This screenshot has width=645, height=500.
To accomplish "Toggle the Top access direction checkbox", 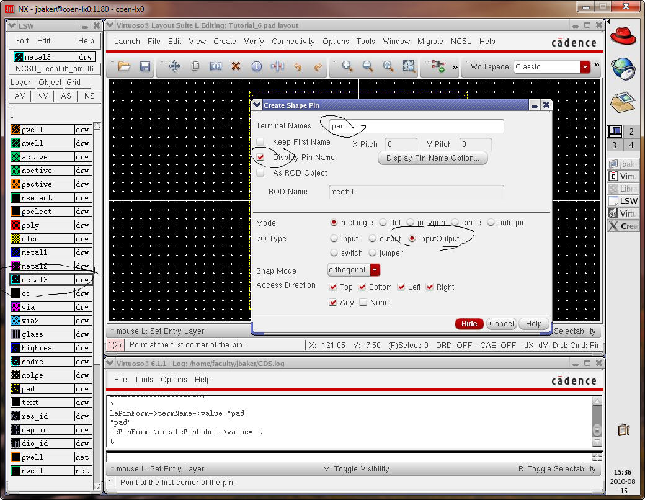I will (x=333, y=287).
